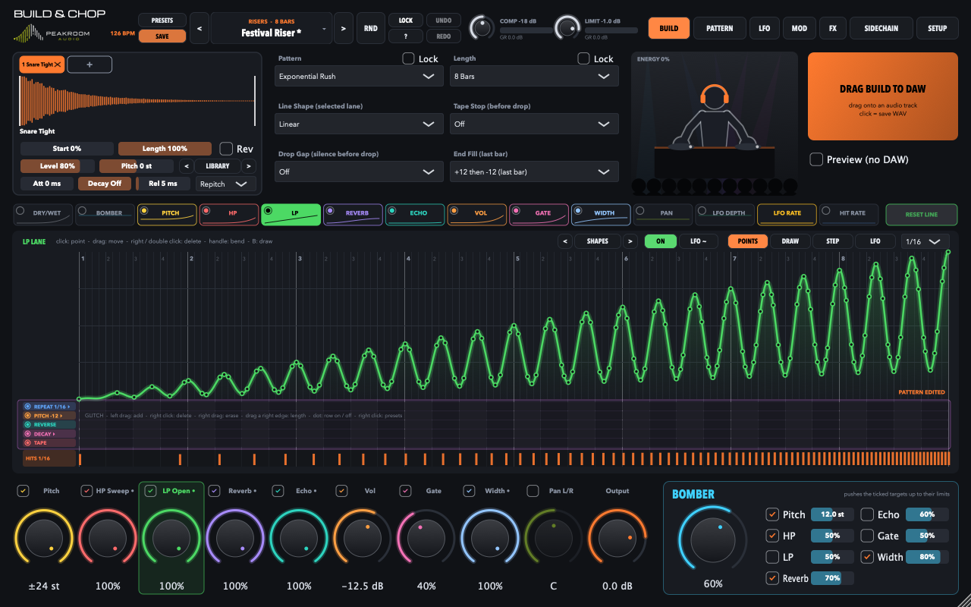
Task: Open the Repitch mode dropdown
Action: point(226,184)
